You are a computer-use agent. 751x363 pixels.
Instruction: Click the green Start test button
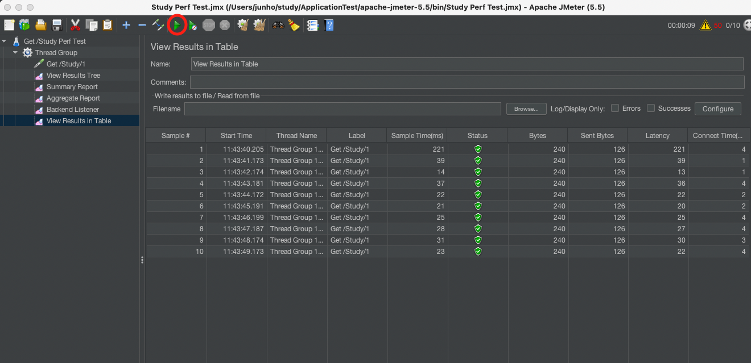177,25
